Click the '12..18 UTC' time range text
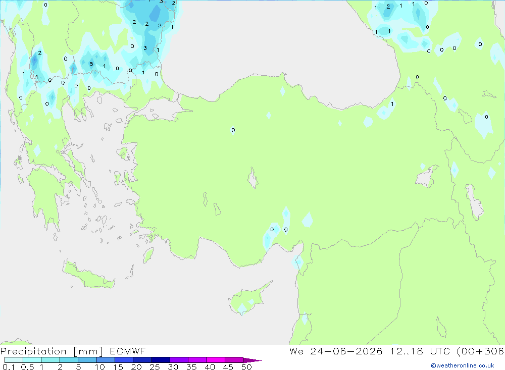The height and width of the screenshot is (370, 505). click(x=420, y=351)
